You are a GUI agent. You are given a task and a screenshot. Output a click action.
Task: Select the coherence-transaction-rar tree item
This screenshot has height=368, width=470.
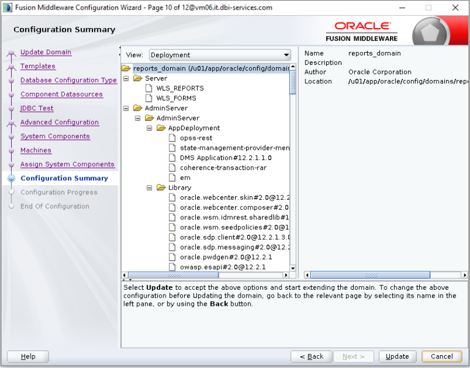[223, 167]
